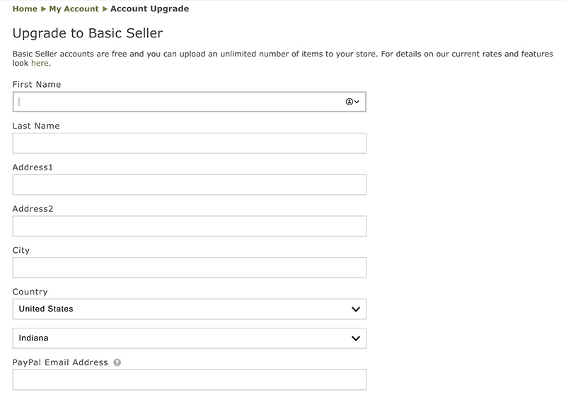The width and height of the screenshot is (566, 397).
Task: Click the "Country" label above the dropdown
Action: pyautogui.click(x=30, y=292)
